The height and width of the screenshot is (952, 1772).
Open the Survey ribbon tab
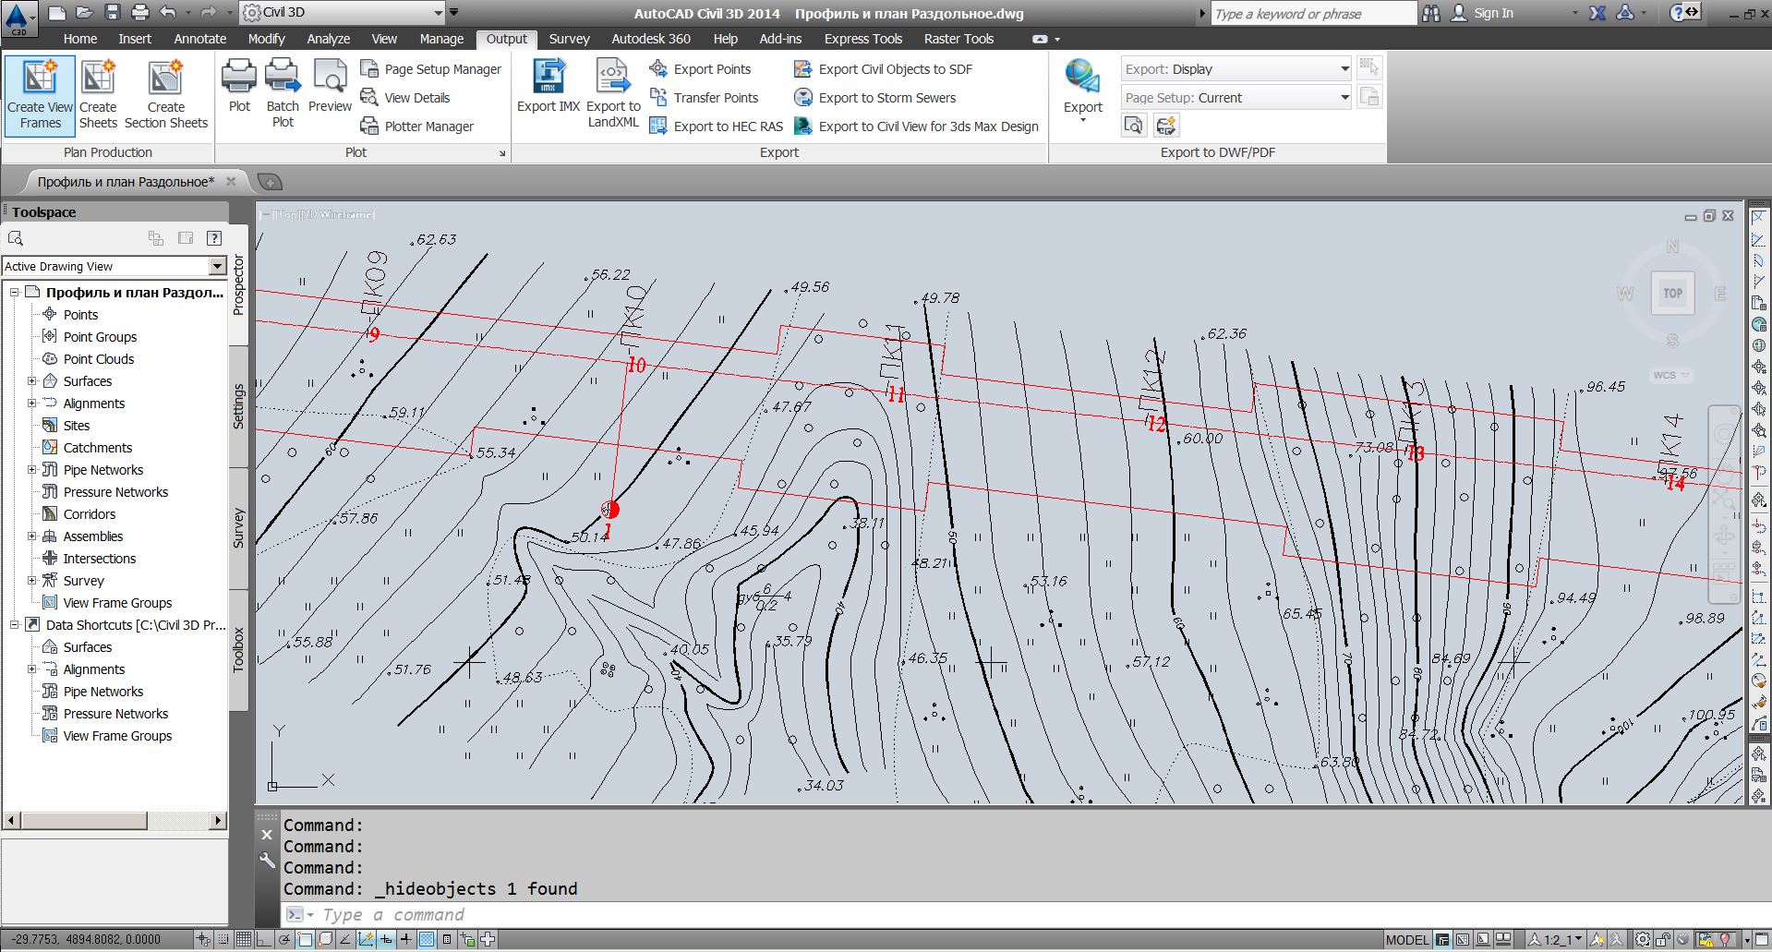coord(569,39)
